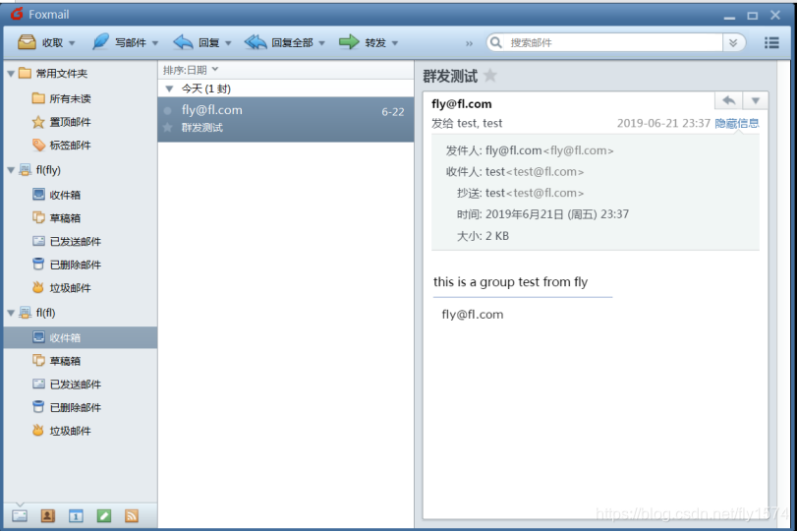Open 收件箱 under fl(fly) account
The width and height of the screenshot is (798, 532).
[x=56, y=195]
